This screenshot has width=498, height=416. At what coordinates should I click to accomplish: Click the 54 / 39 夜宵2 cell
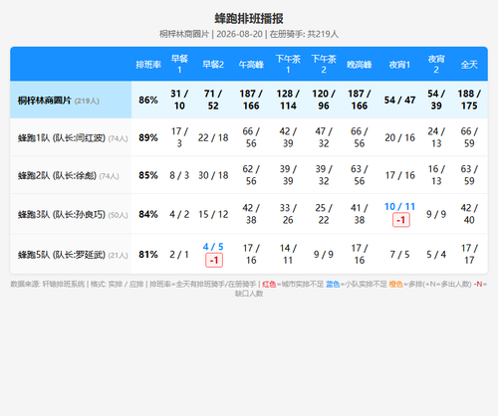[x=436, y=100]
